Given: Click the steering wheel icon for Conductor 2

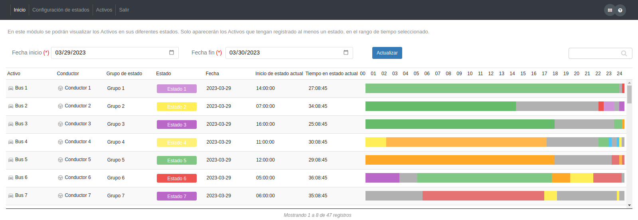Looking at the screenshot, I should click(x=60, y=106).
